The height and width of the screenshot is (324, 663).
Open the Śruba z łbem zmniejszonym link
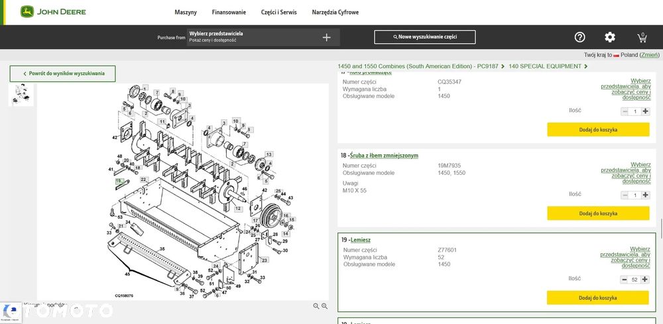(384, 156)
